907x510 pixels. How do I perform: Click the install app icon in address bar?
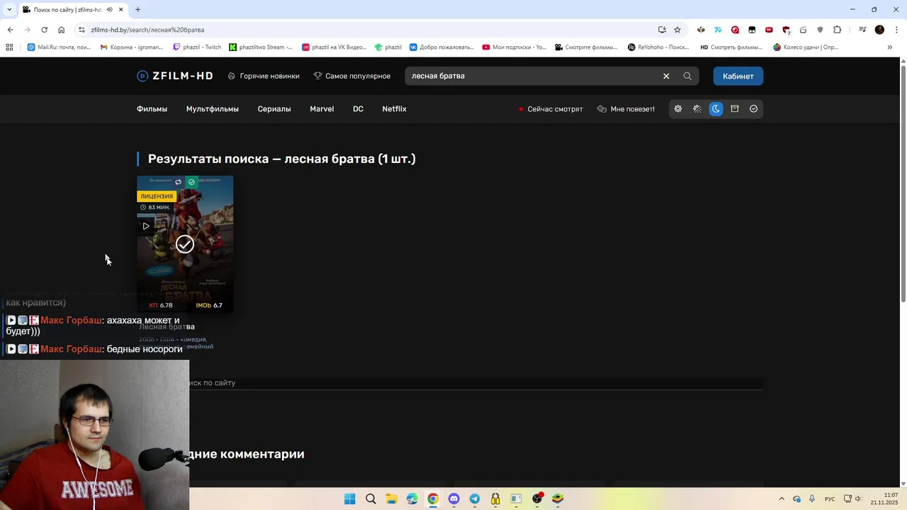click(662, 30)
